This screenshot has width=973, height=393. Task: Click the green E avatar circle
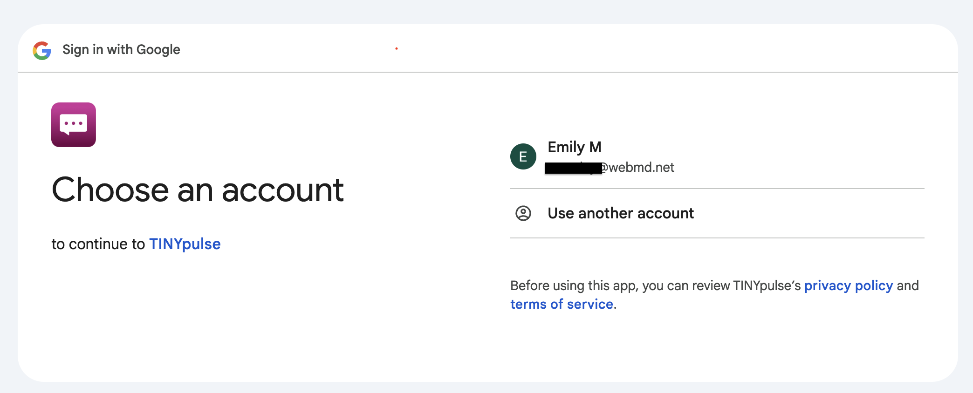(x=523, y=156)
